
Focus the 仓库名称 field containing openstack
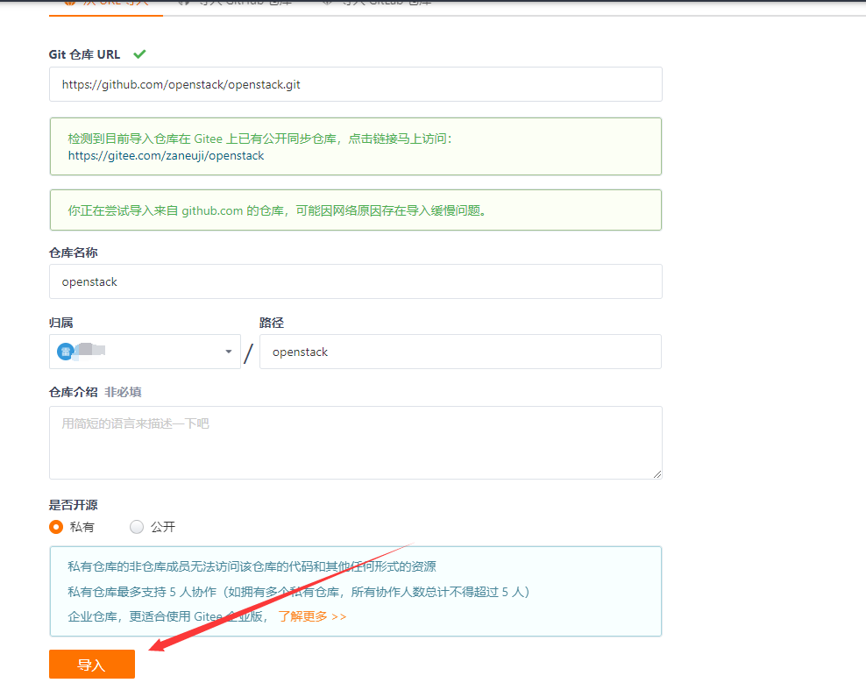(x=355, y=281)
